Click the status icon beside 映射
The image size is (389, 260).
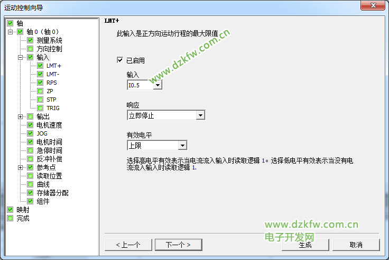click(10, 210)
